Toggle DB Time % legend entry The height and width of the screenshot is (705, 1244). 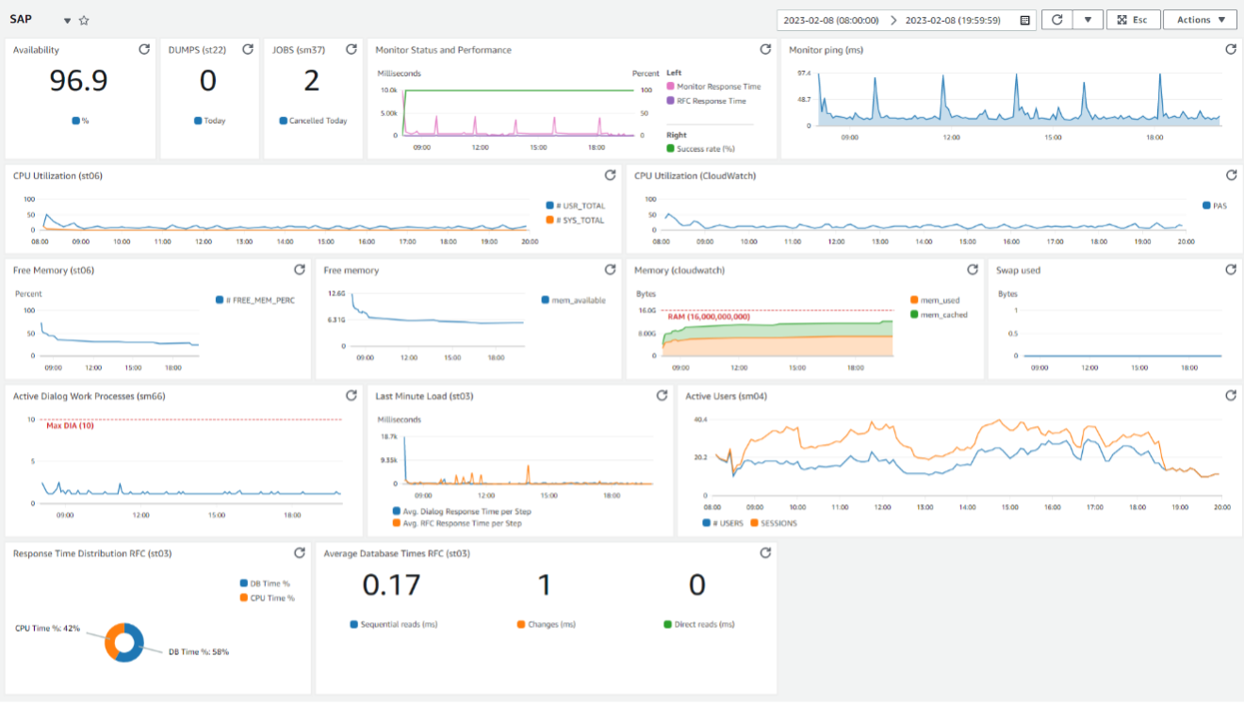coord(267,583)
